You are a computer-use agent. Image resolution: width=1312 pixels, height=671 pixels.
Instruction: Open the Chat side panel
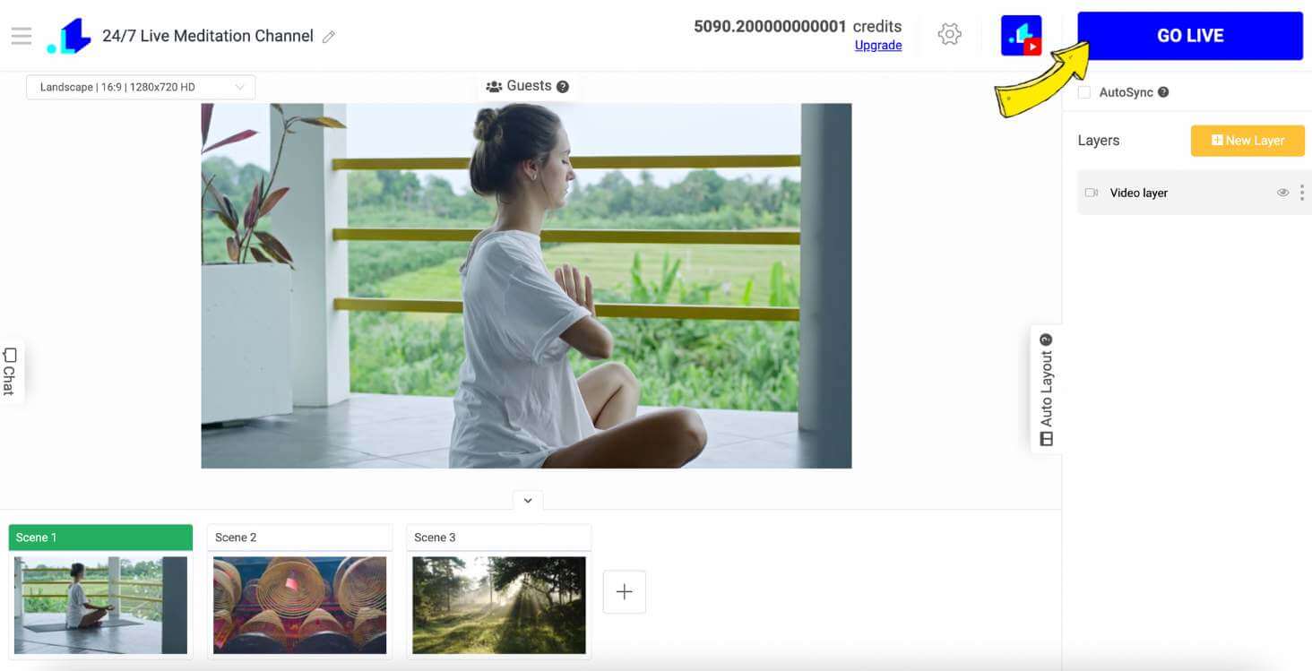(x=10, y=371)
